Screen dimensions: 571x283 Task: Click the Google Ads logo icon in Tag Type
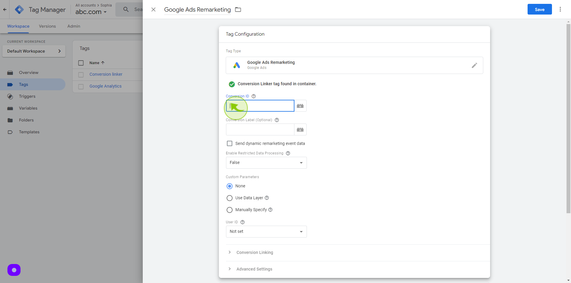tap(237, 65)
